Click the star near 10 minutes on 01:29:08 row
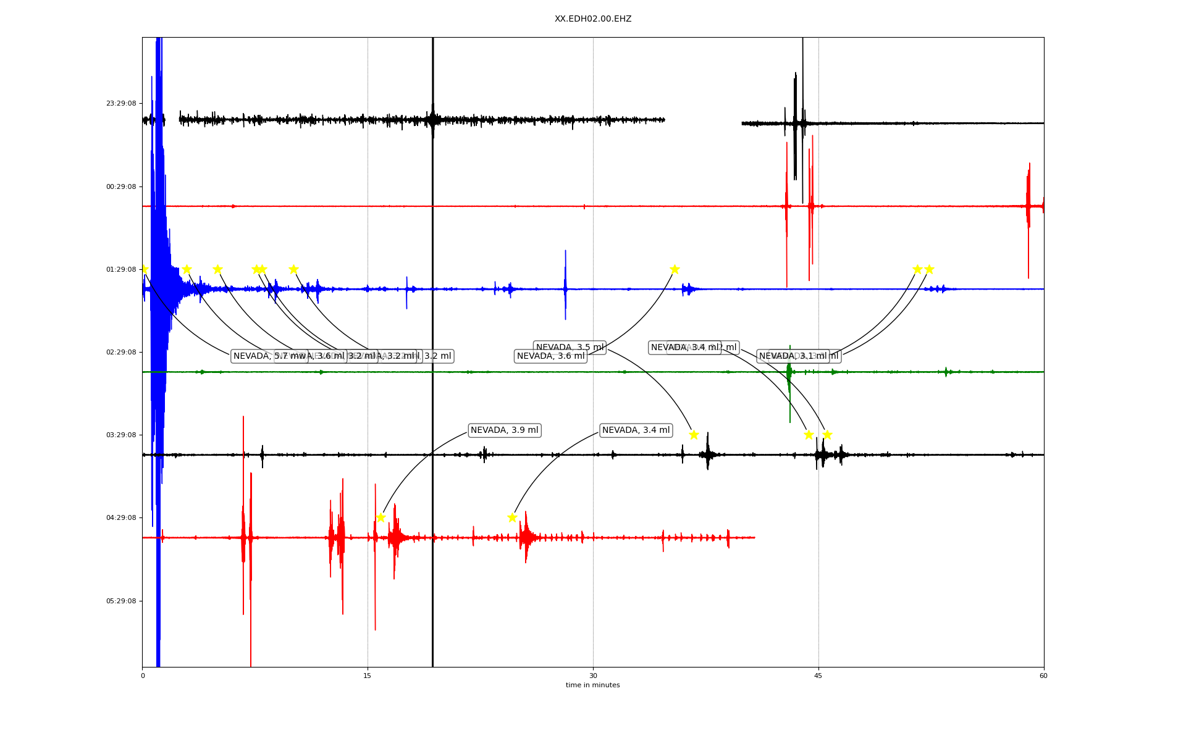This screenshot has height=741, width=1186. pyautogui.click(x=293, y=269)
